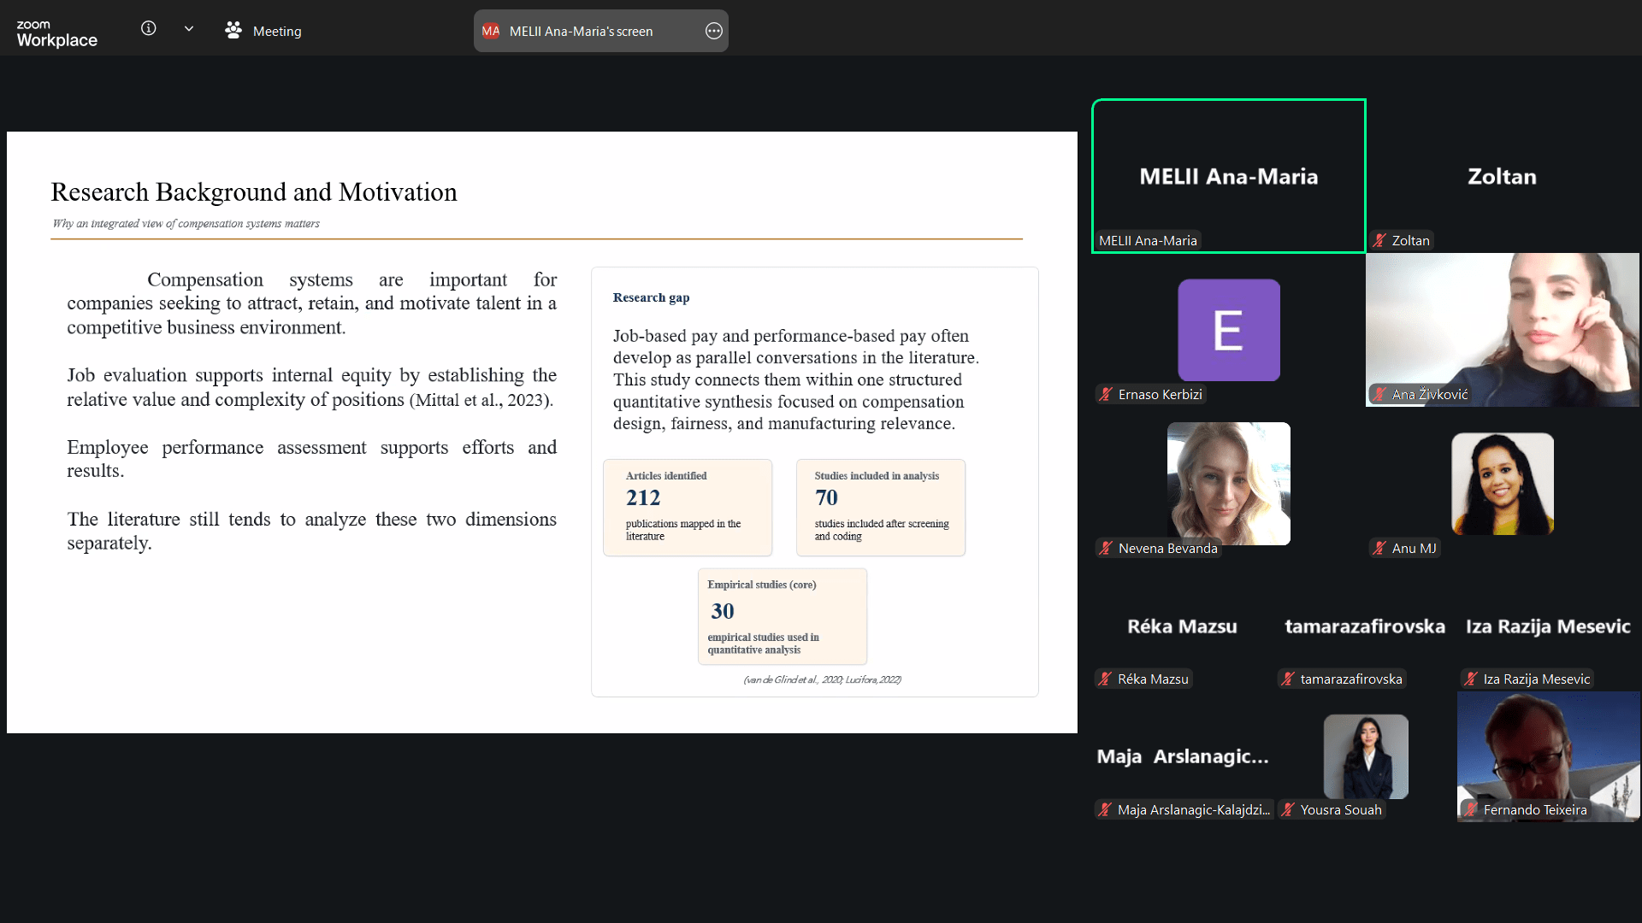
Task: Click Ernaso Kerbizi's muted mic icon
Action: pos(1106,395)
